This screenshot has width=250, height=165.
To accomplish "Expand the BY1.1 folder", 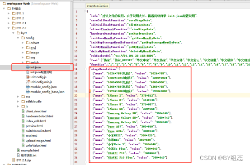I will tap(9, 13).
